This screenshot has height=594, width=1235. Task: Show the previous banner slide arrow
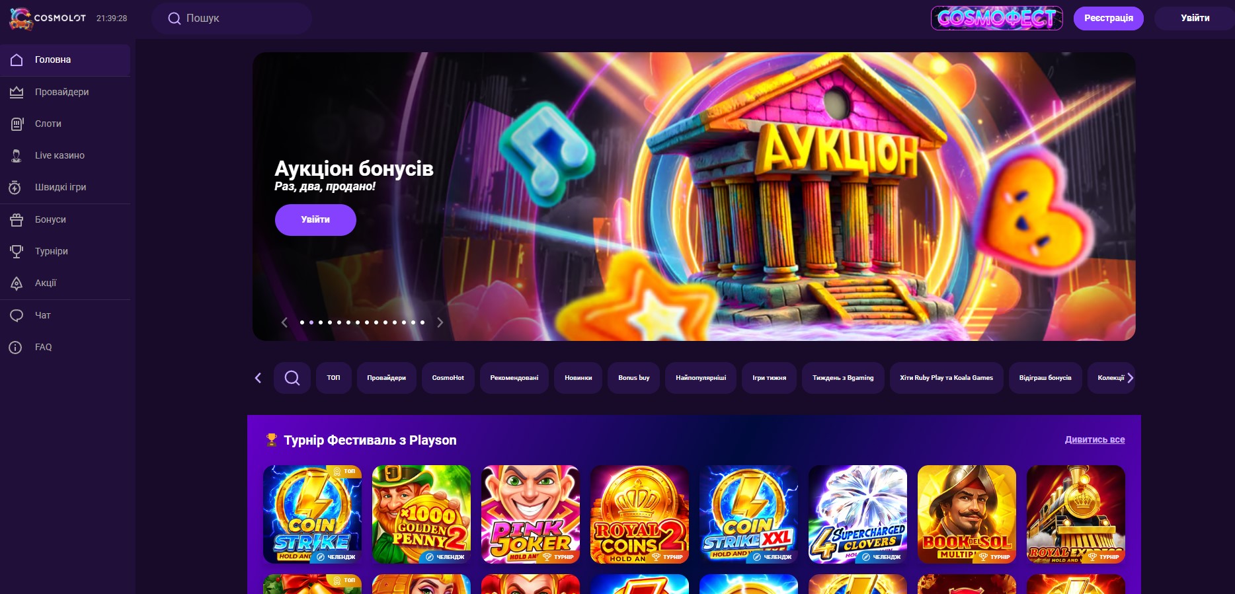tap(284, 322)
